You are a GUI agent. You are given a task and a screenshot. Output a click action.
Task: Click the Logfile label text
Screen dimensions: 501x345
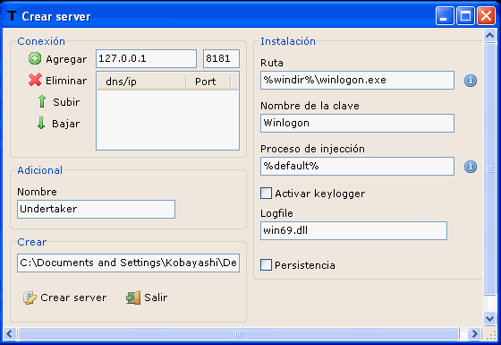tap(276, 213)
